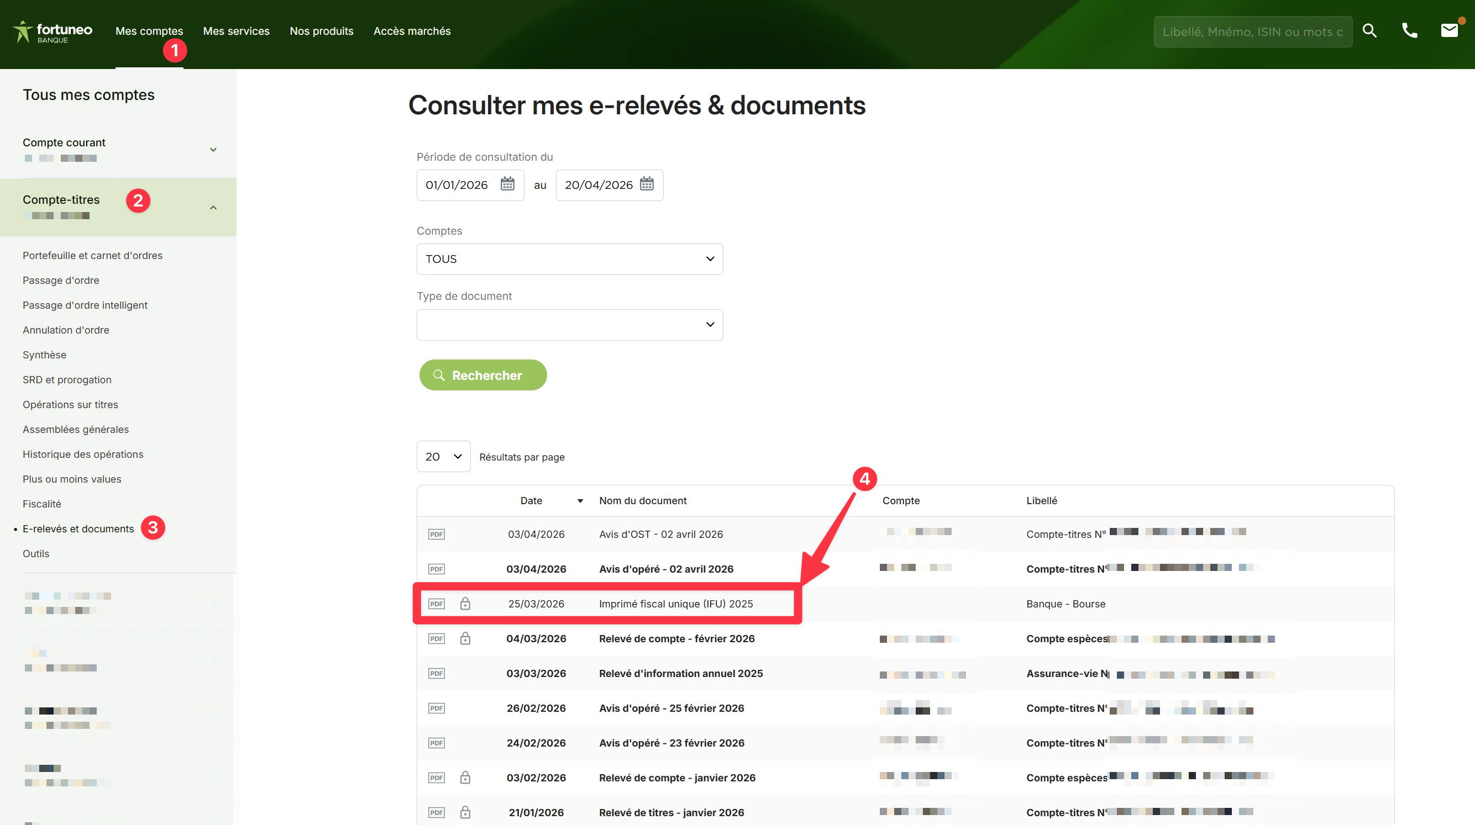Click lock icon on Relevé de compte février
The width and height of the screenshot is (1475, 825).
[x=465, y=638]
